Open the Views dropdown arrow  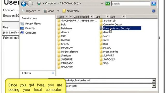pos(58,11)
